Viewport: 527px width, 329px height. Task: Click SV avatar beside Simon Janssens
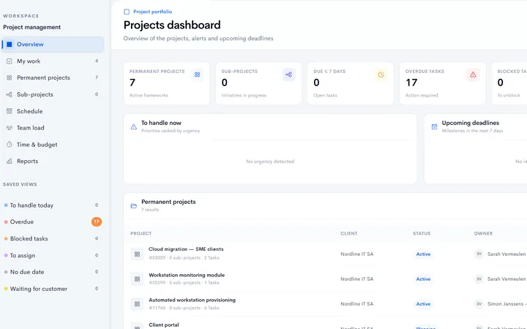point(479,304)
